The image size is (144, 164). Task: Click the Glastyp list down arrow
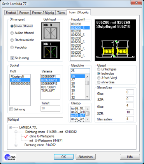pyautogui.click(x=88, y=119)
